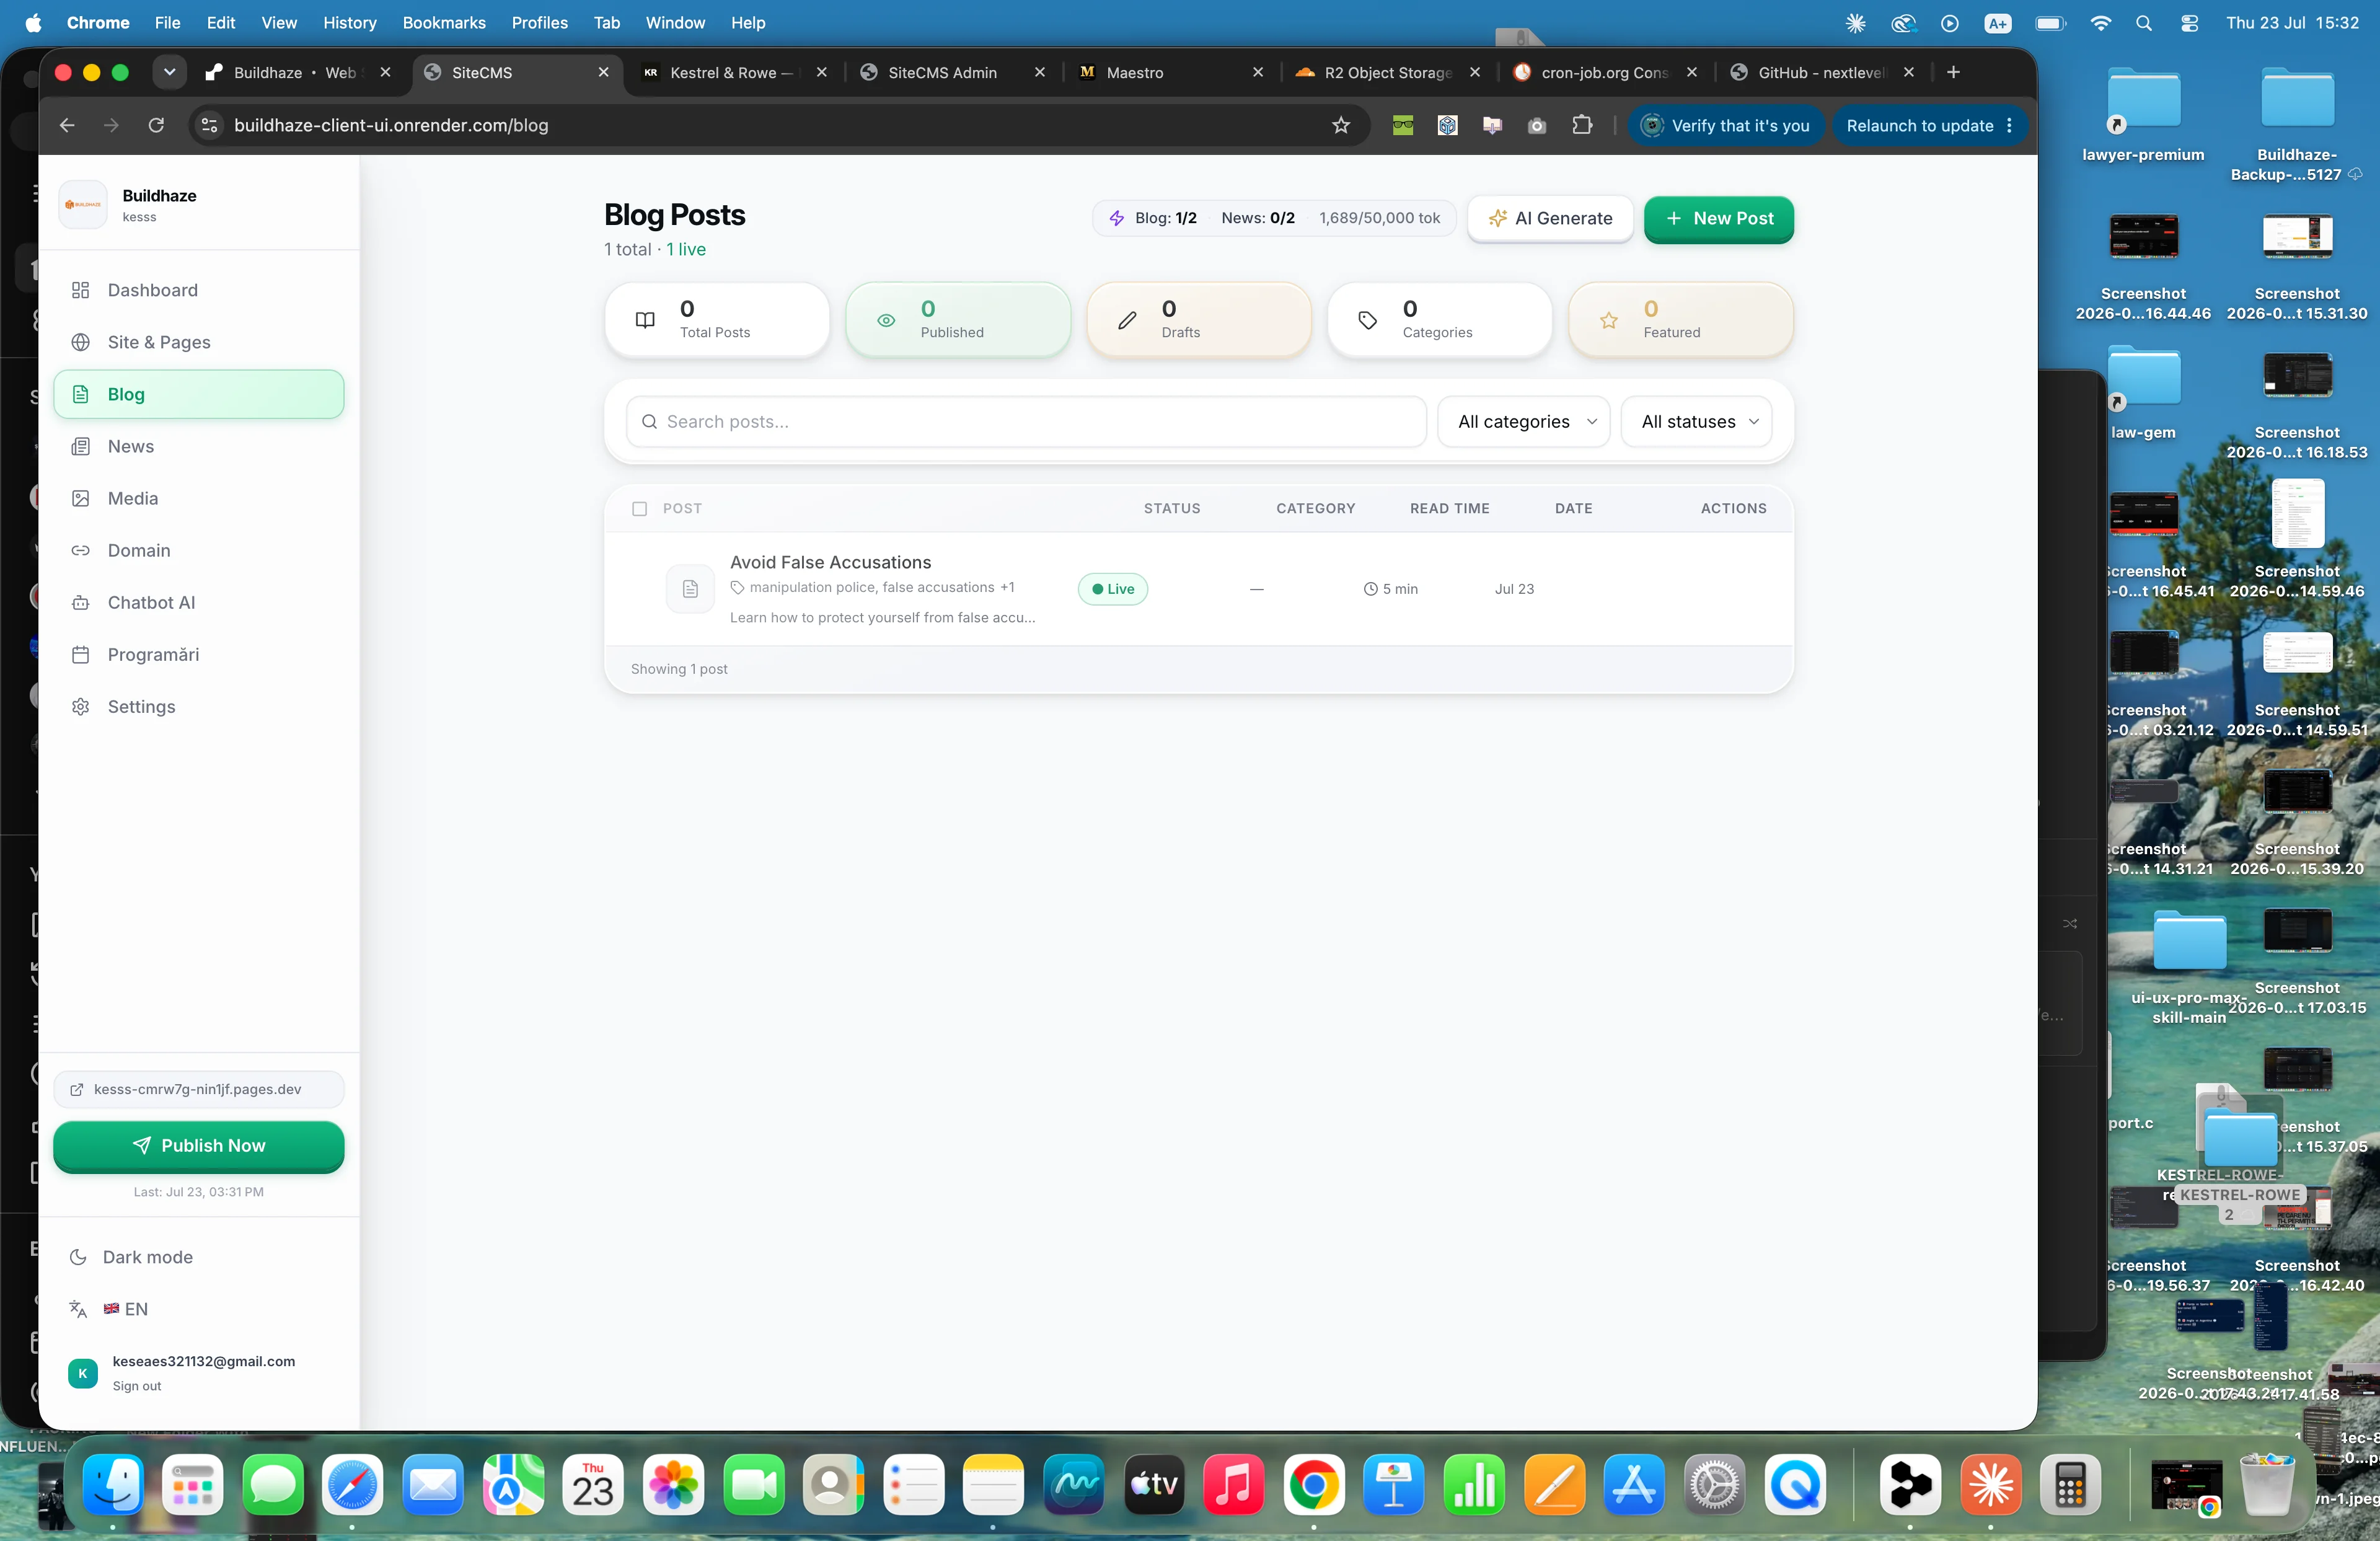2380x1541 pixels.
Task: Click the document icon of Avoid False Accusations post
Action: tap(690, 589)
